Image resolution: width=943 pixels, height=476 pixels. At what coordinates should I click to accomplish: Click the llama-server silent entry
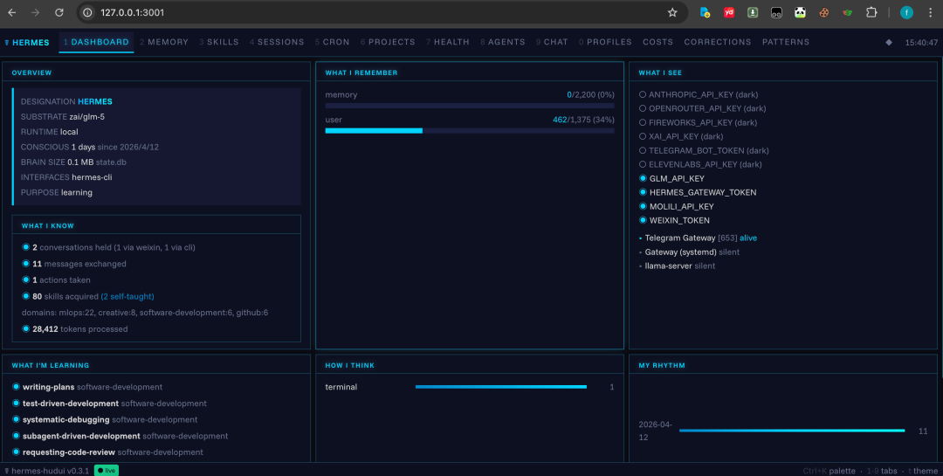(678, 266)
